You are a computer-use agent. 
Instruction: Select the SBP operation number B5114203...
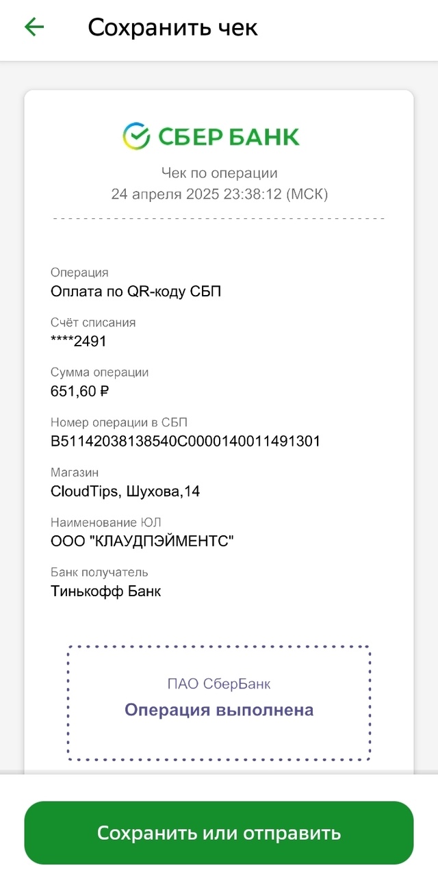185,442
